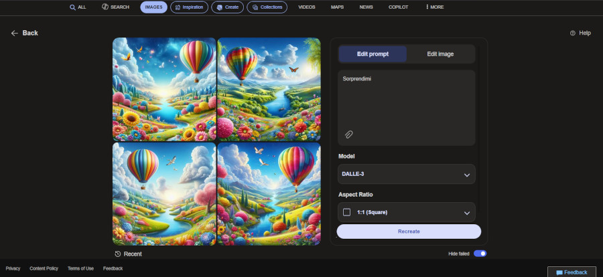The width and height of the screenshot is (603, 277).
Task: Open the Create pill in navigation
Action: [x=227, y=7]
